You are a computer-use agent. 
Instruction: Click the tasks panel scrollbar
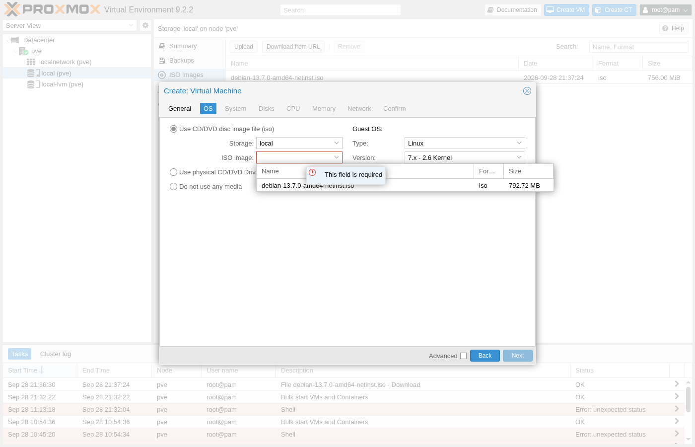[x=688, y=400]
